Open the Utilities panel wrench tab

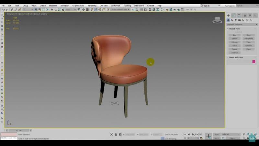click(255, 16)
